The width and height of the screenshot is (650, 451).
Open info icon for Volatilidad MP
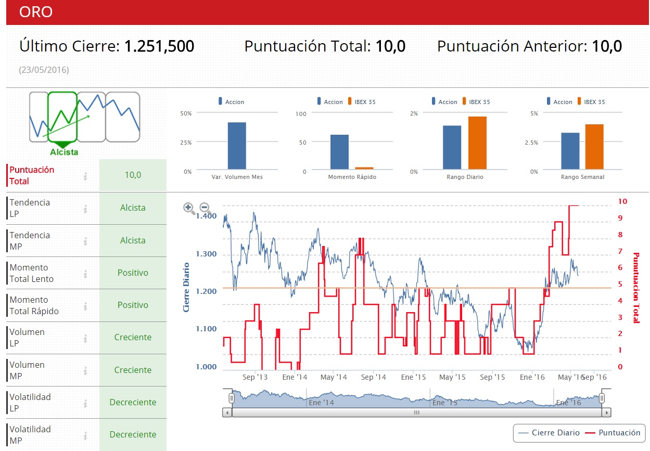coord(85,435)
